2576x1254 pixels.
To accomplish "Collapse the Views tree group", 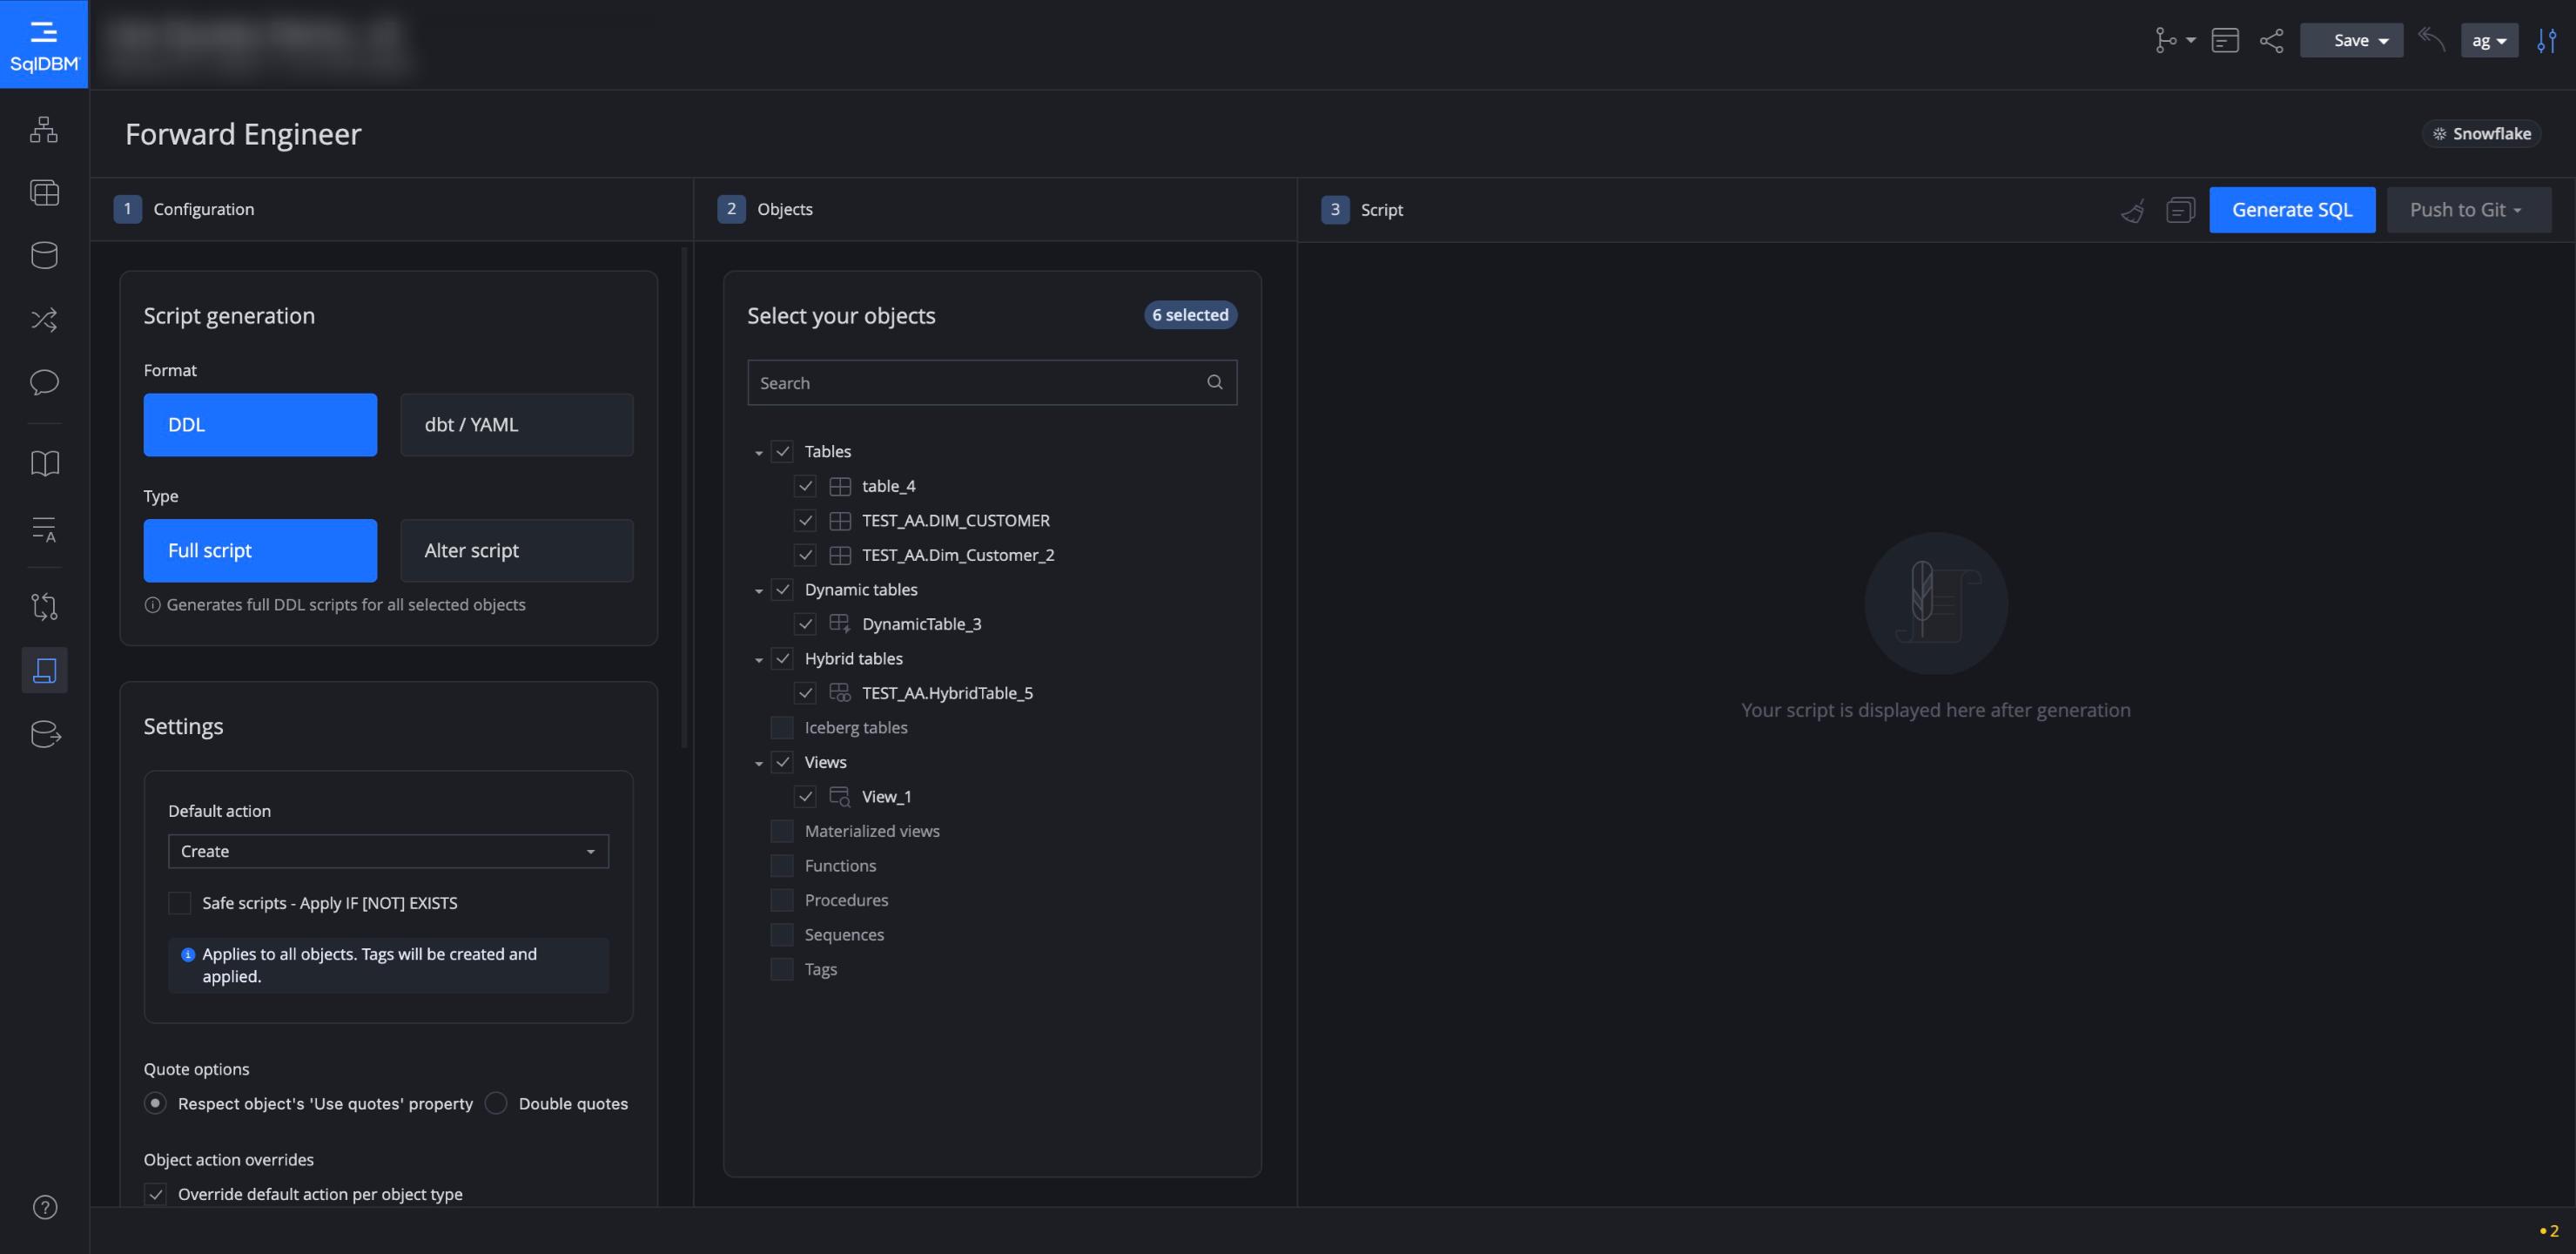I will (758, 763).
